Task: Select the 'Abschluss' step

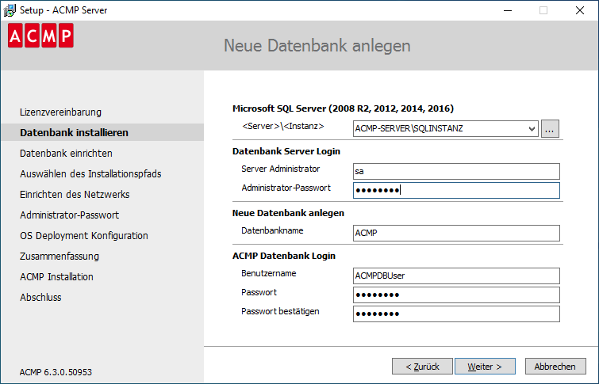Action: [40, 298]
